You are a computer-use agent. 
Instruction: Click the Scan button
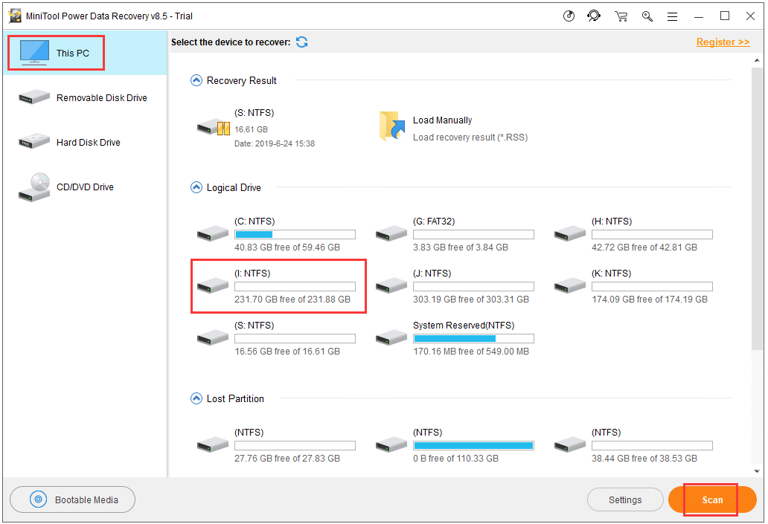pos(711,499)
